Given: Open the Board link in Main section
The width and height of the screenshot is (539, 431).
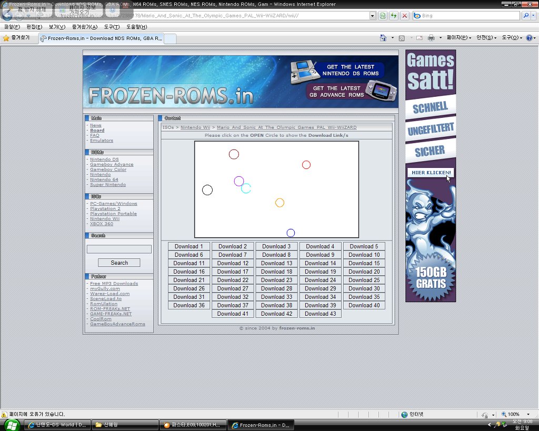Looking at the screenshot, I should point(97,131).
